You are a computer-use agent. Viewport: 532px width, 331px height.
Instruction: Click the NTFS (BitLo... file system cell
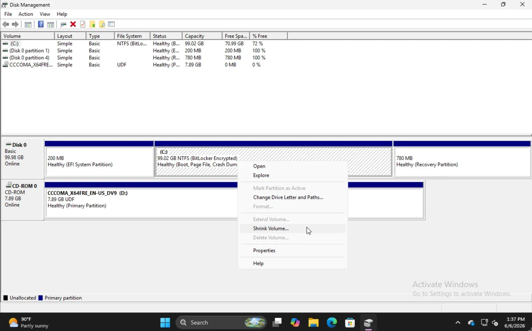coord(132,43)
